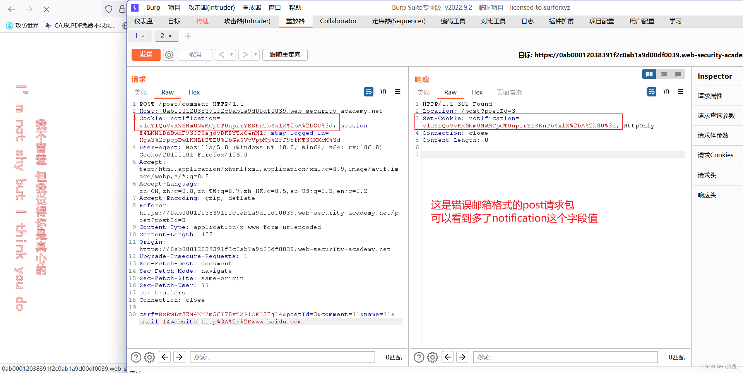Viewport: 743px width, 373px height.
Task: Expand 请求属性 section in Inspector
Action: pos(718,96)
